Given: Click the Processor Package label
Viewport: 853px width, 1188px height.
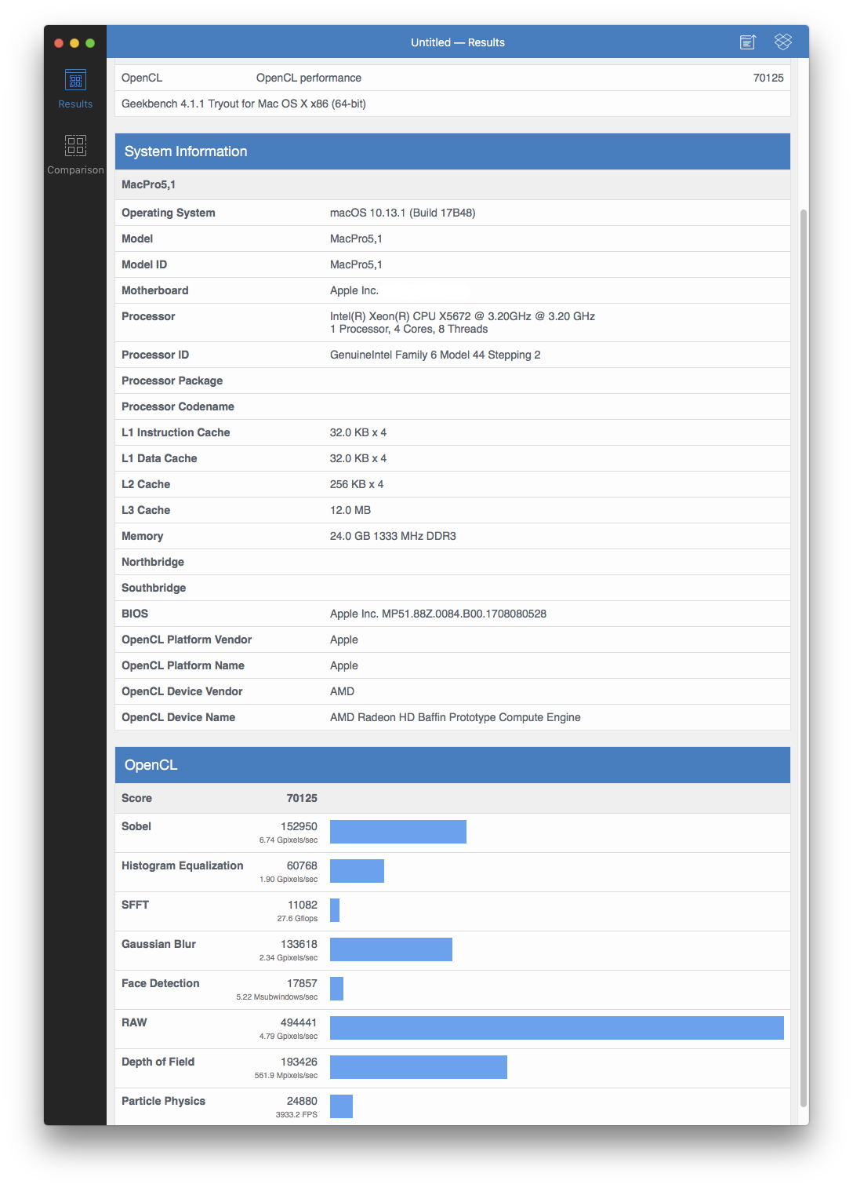Looking at the screenshot, I should [x=172, y=381].
